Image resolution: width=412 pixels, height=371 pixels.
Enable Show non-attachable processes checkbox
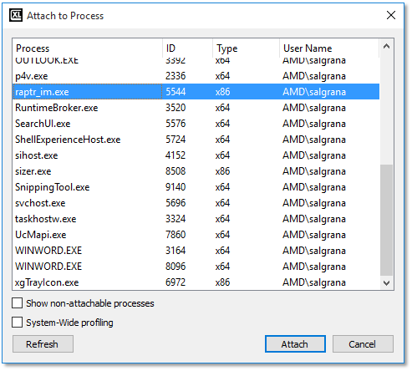18,303
